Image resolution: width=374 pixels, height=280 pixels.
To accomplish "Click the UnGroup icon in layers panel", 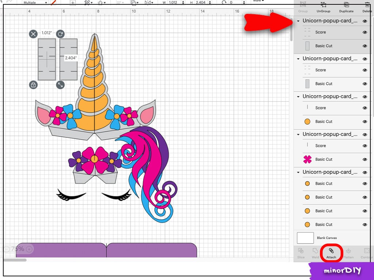I will click(x=323, y=4).
